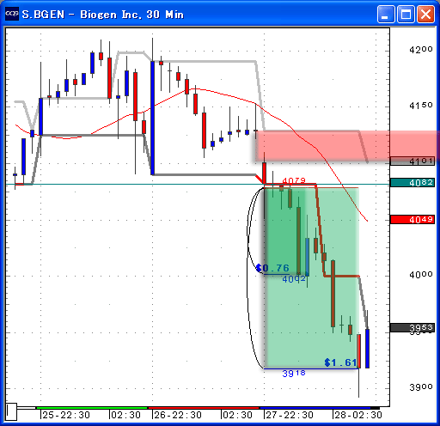Click the CQG icon in the title bar
Image resolution: width=440 pixels, height=426 pixels.
(x=12, y=14)
